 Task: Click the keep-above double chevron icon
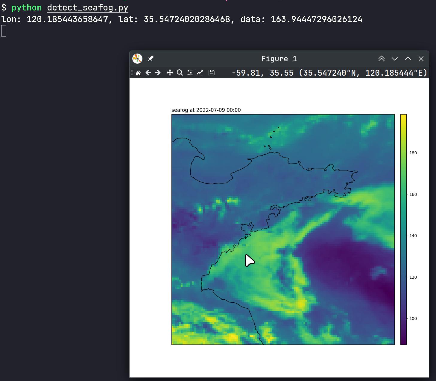(381, 59)
